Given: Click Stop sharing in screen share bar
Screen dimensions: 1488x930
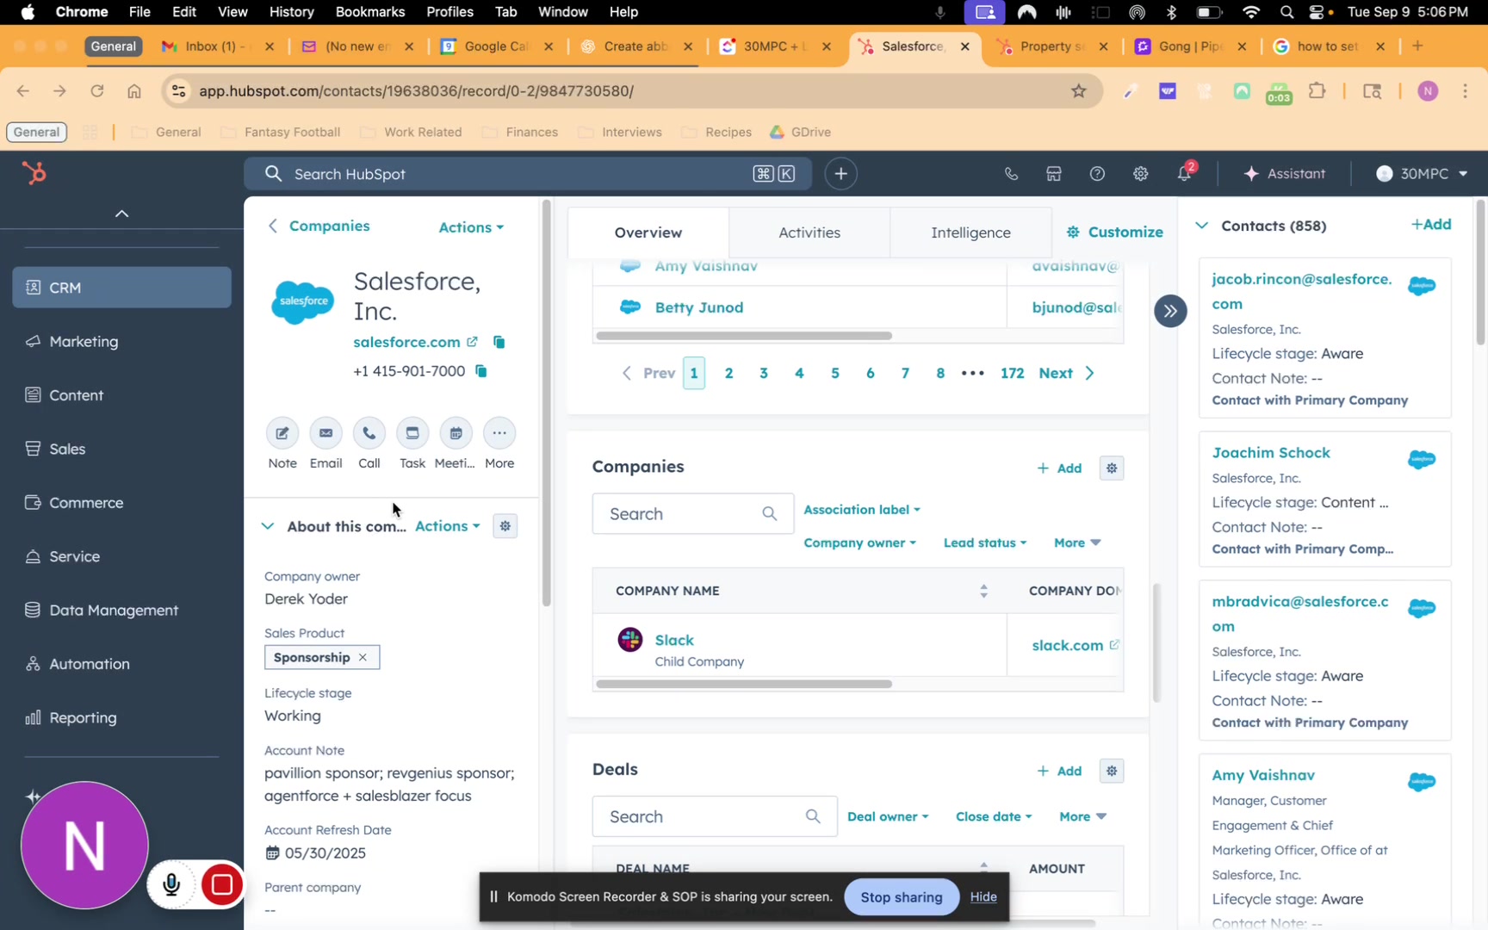Looking at the screenshot, I should [901, 897].
